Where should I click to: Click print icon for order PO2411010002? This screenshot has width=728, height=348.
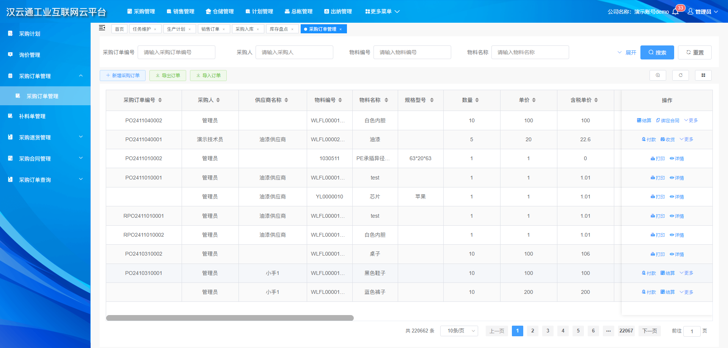pyautogui.click(x=657, y=159)
